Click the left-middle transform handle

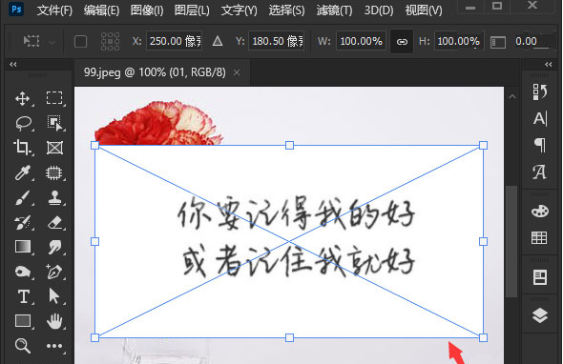click(x=94, y=242)
